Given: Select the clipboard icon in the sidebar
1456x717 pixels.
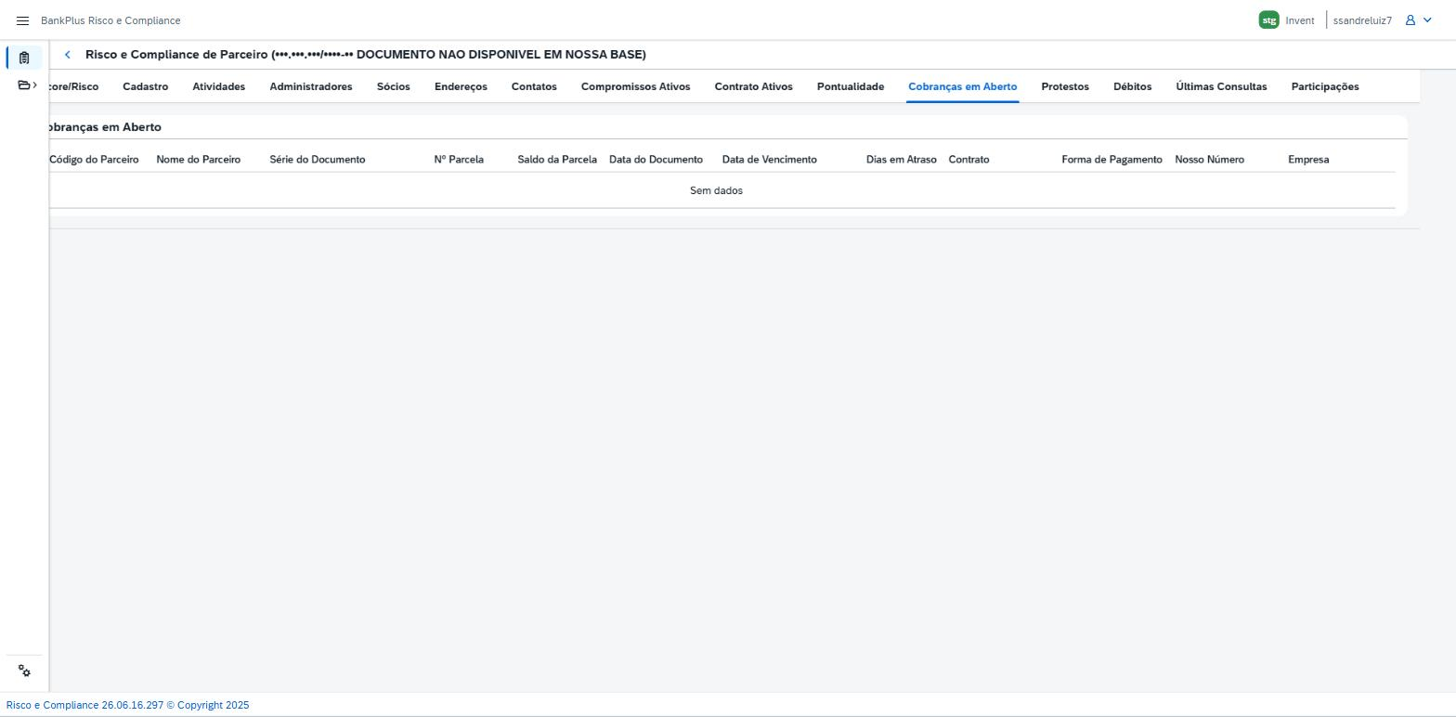Looking at the screenshot, I should coord(24,58).
